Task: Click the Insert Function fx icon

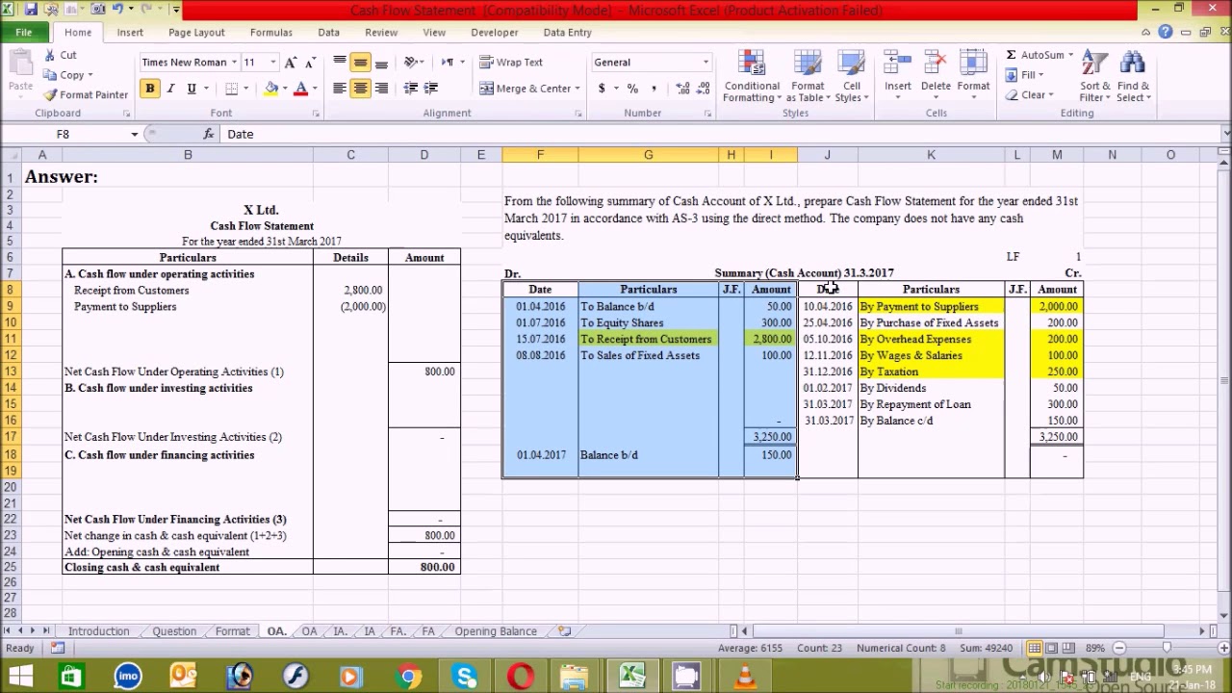Action: [x=209, y=134]
